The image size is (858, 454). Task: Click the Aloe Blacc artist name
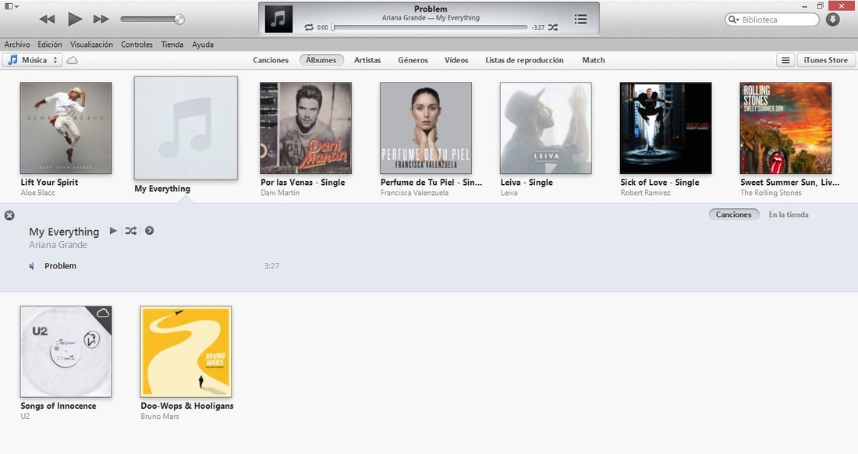(37, 193)
